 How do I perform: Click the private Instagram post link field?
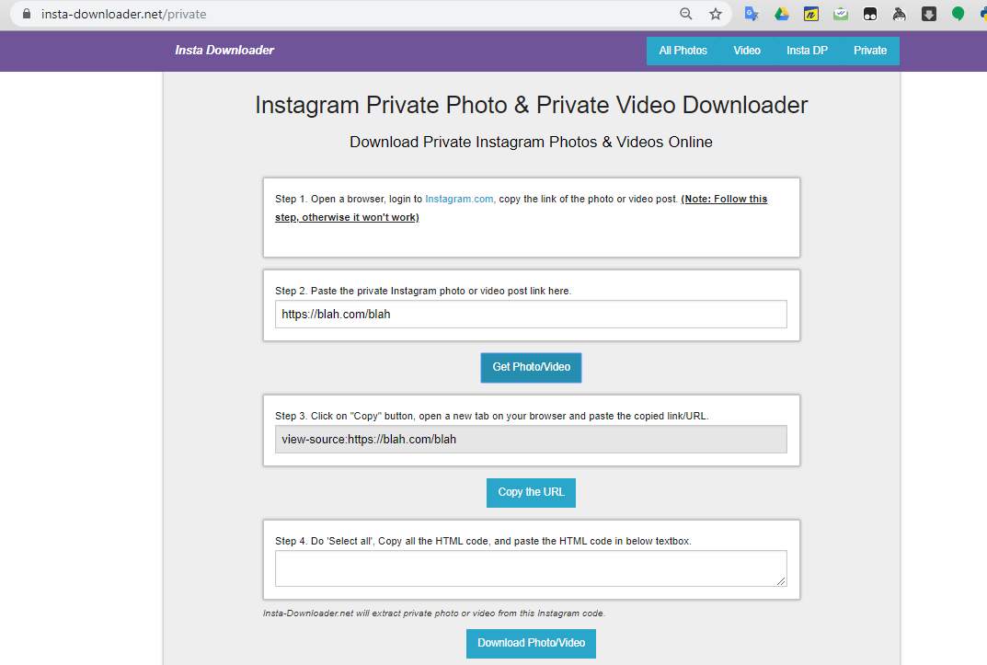[x=531, y=314]
